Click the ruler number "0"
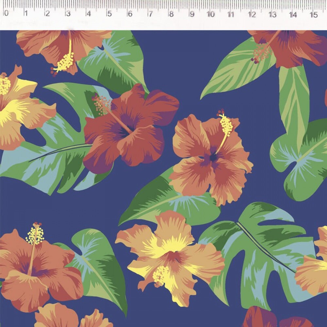The width and height of the screenshot is (327, 327). [7, 13]
